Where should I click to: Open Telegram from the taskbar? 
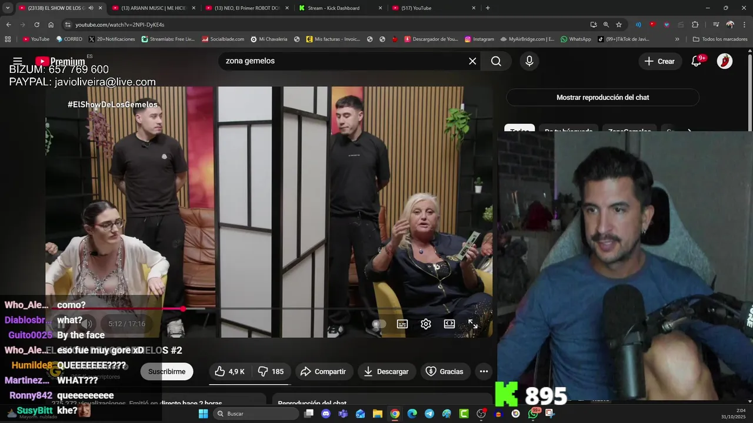[x=429, y=414]
